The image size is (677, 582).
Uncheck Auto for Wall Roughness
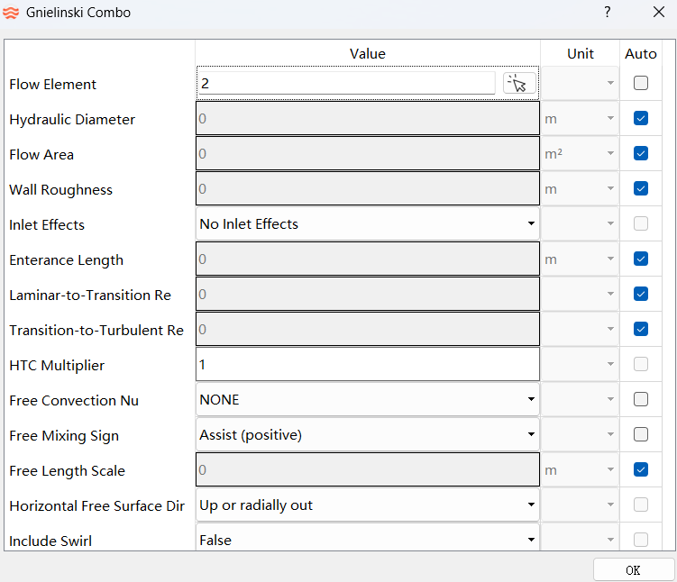[641, 189]
